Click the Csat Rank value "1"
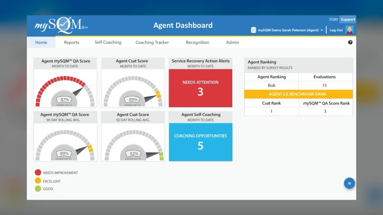The image size is (383, 215). pos(272,111)
